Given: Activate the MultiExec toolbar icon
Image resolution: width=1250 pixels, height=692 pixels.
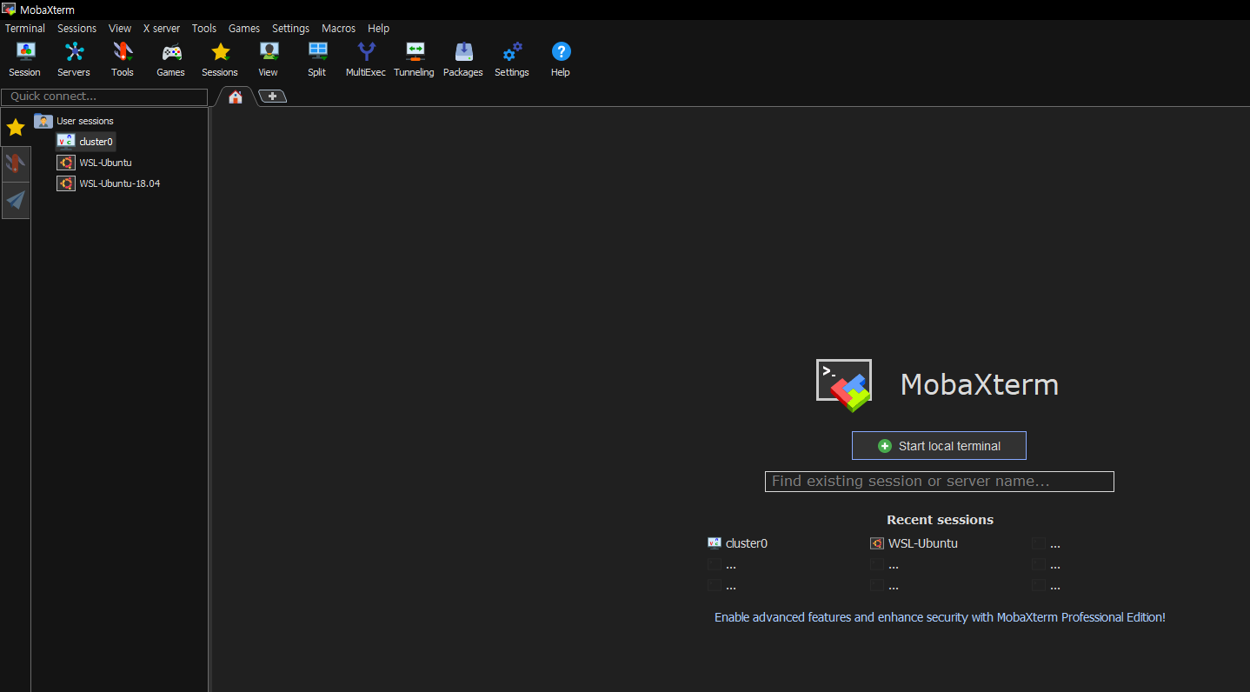Looking at the screenshot, I should coord(366,51).
